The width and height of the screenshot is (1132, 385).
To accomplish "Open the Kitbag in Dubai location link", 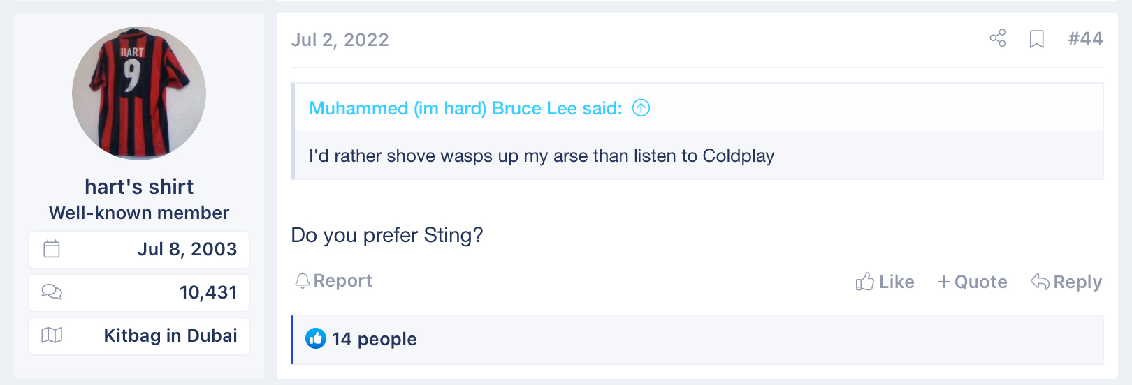I will pyautogui.click(x=170, y=335).
